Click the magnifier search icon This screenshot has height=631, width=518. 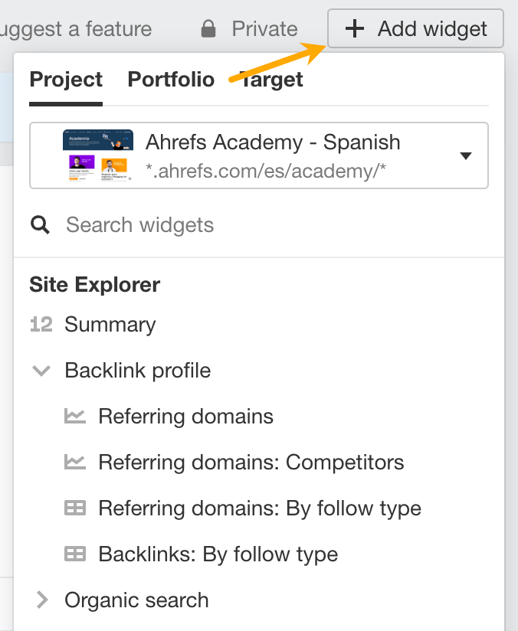coord(41,225)
